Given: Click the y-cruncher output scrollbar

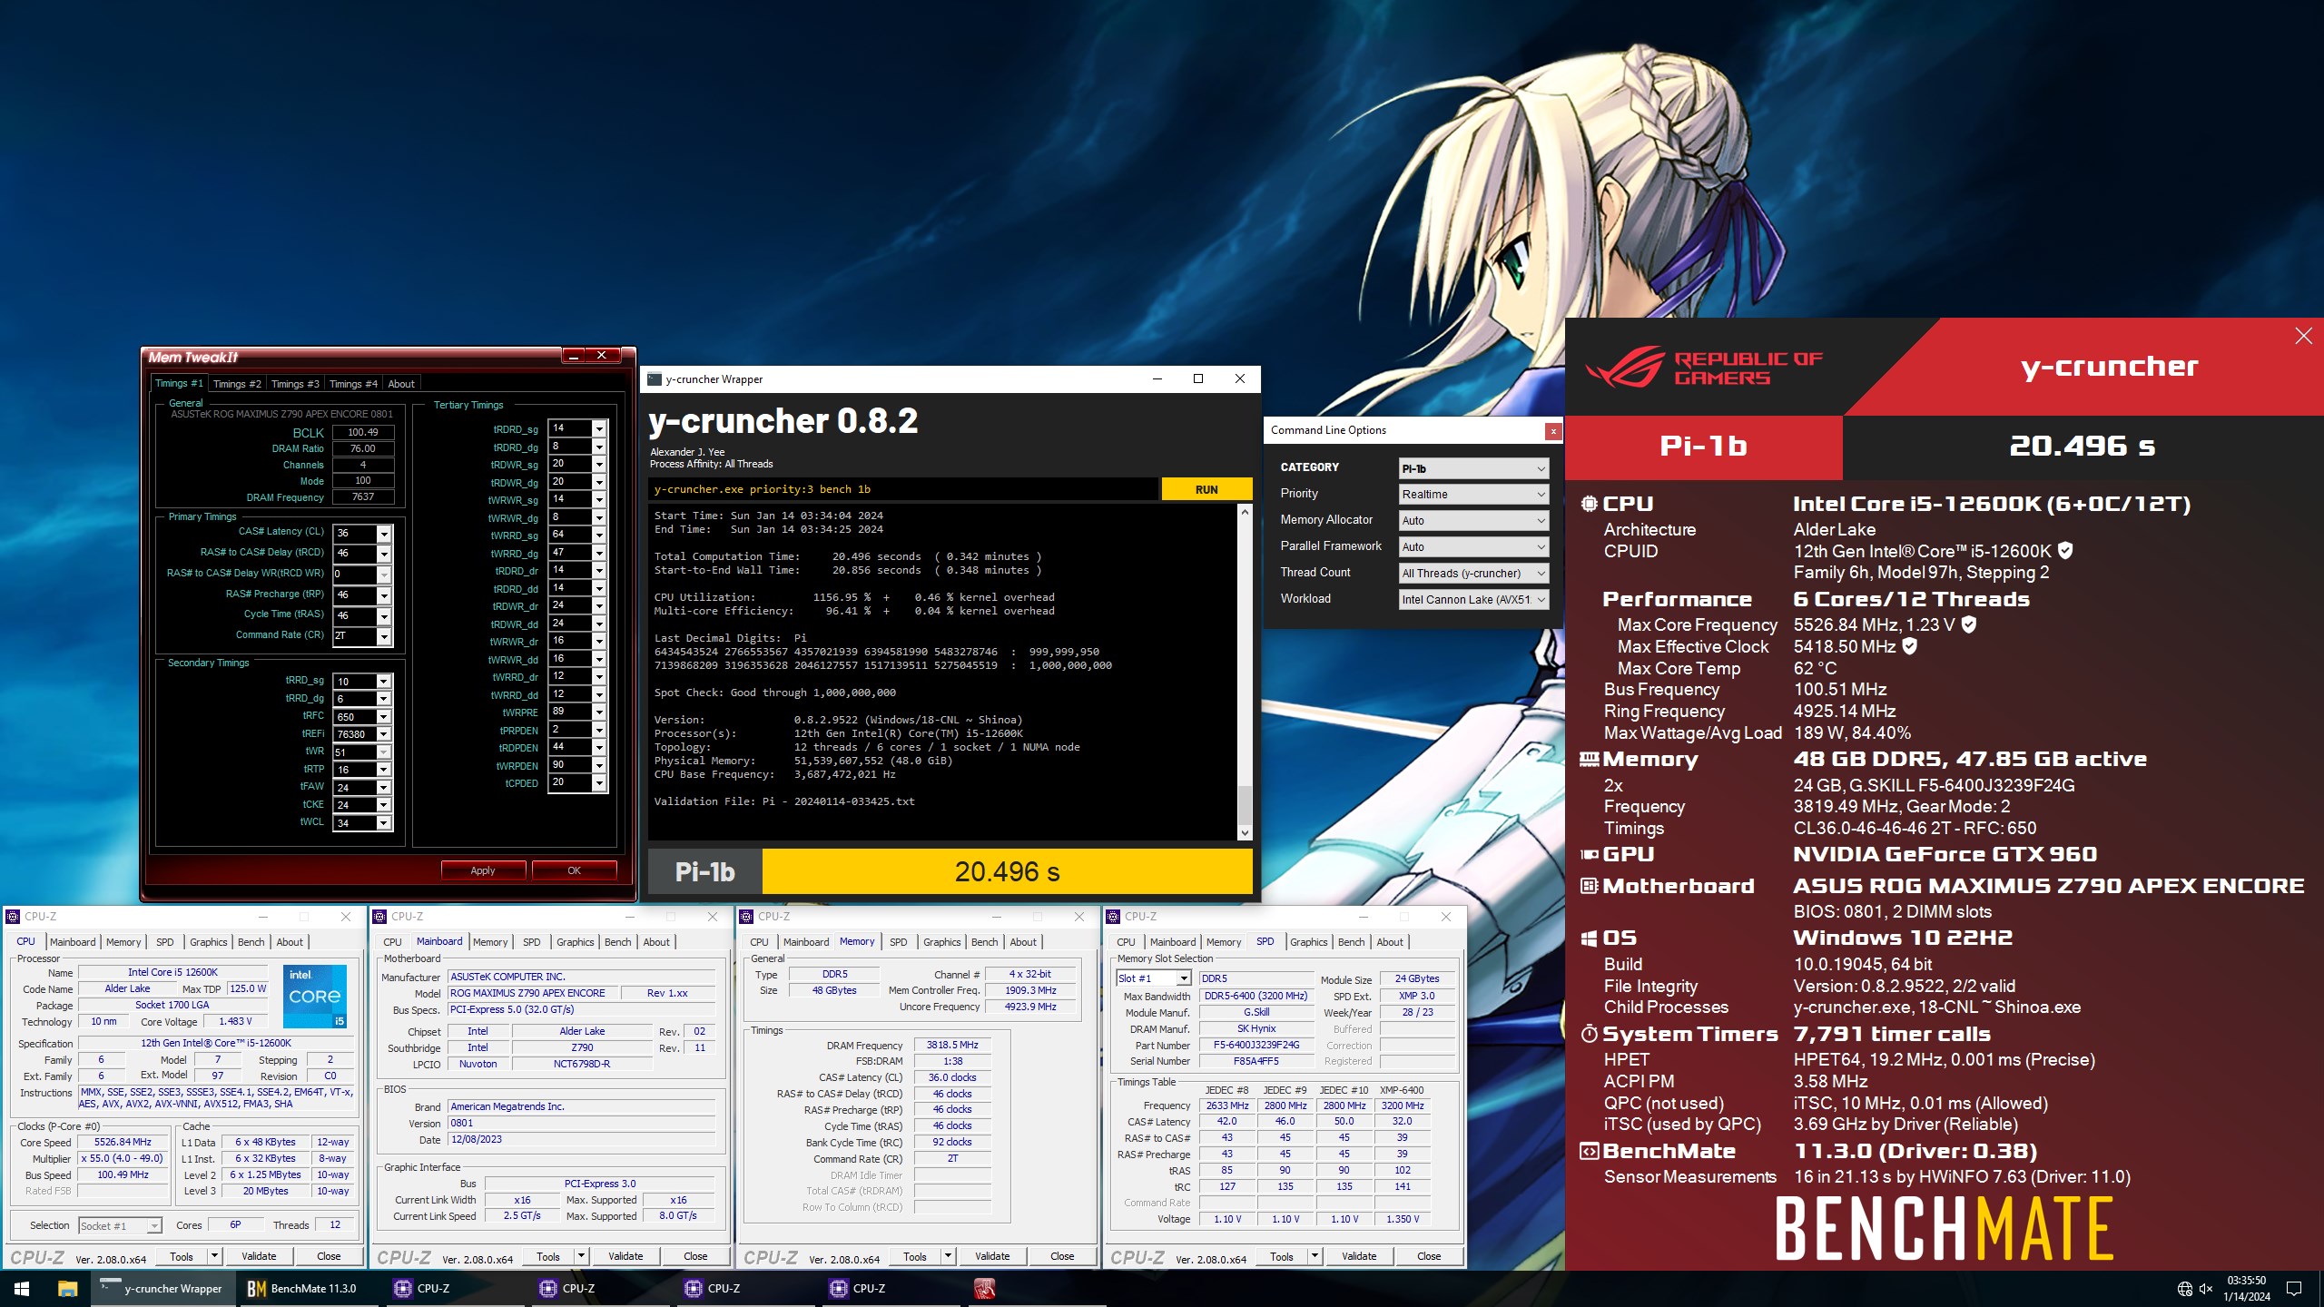Looking at the screenshot, I should tap(1245, 805).
